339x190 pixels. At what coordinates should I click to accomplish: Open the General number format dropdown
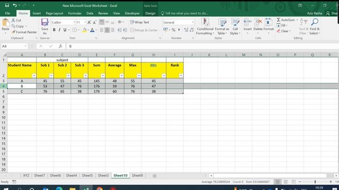click(x=192, y=22)
